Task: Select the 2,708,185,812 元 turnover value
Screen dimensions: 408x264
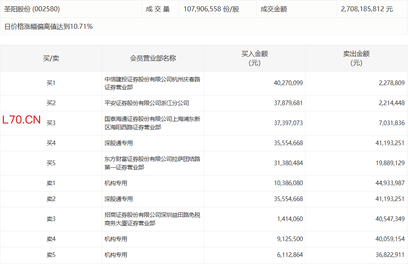Action: pos(366,9)
